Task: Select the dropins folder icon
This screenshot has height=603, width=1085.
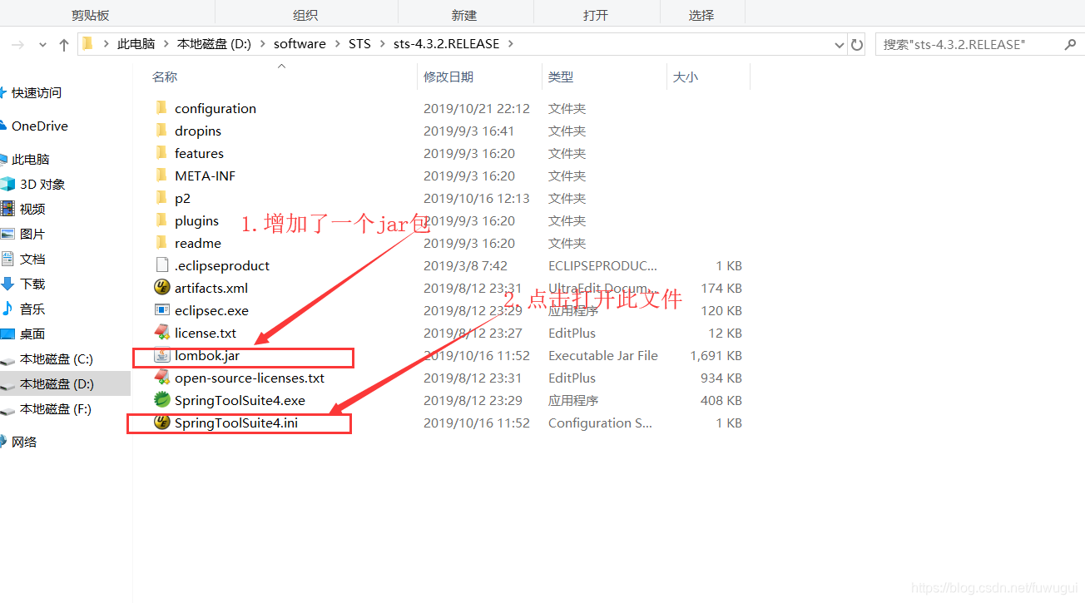Action: (x=161, y=131)
